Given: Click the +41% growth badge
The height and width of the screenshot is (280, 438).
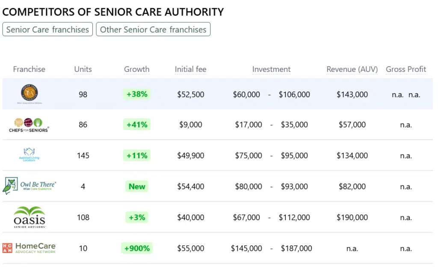Looking at the screenshot, I should tap(137, 125).
